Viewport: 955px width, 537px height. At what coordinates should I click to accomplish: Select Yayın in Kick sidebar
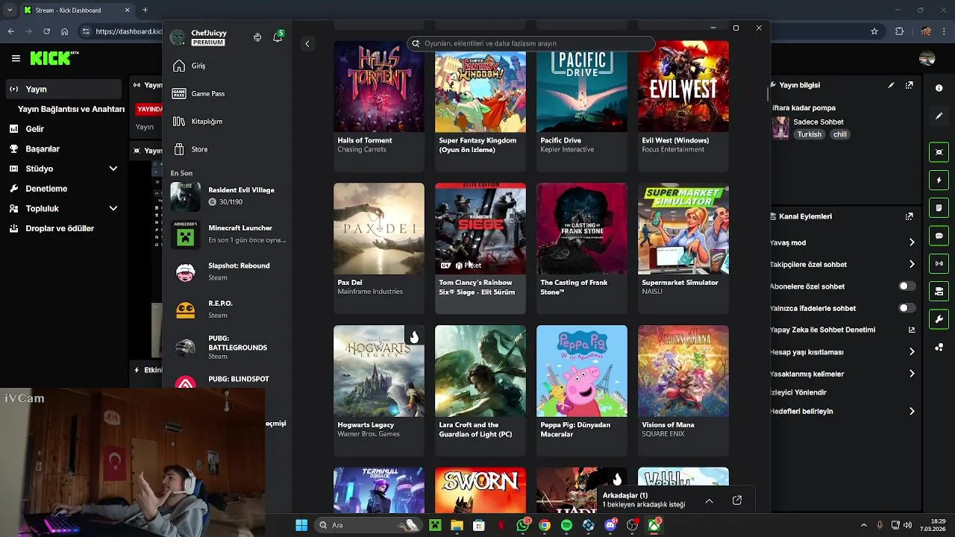(x=63, y=89)
